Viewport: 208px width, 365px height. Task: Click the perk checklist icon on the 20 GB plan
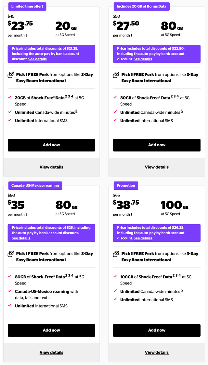(x=11, y=75)
